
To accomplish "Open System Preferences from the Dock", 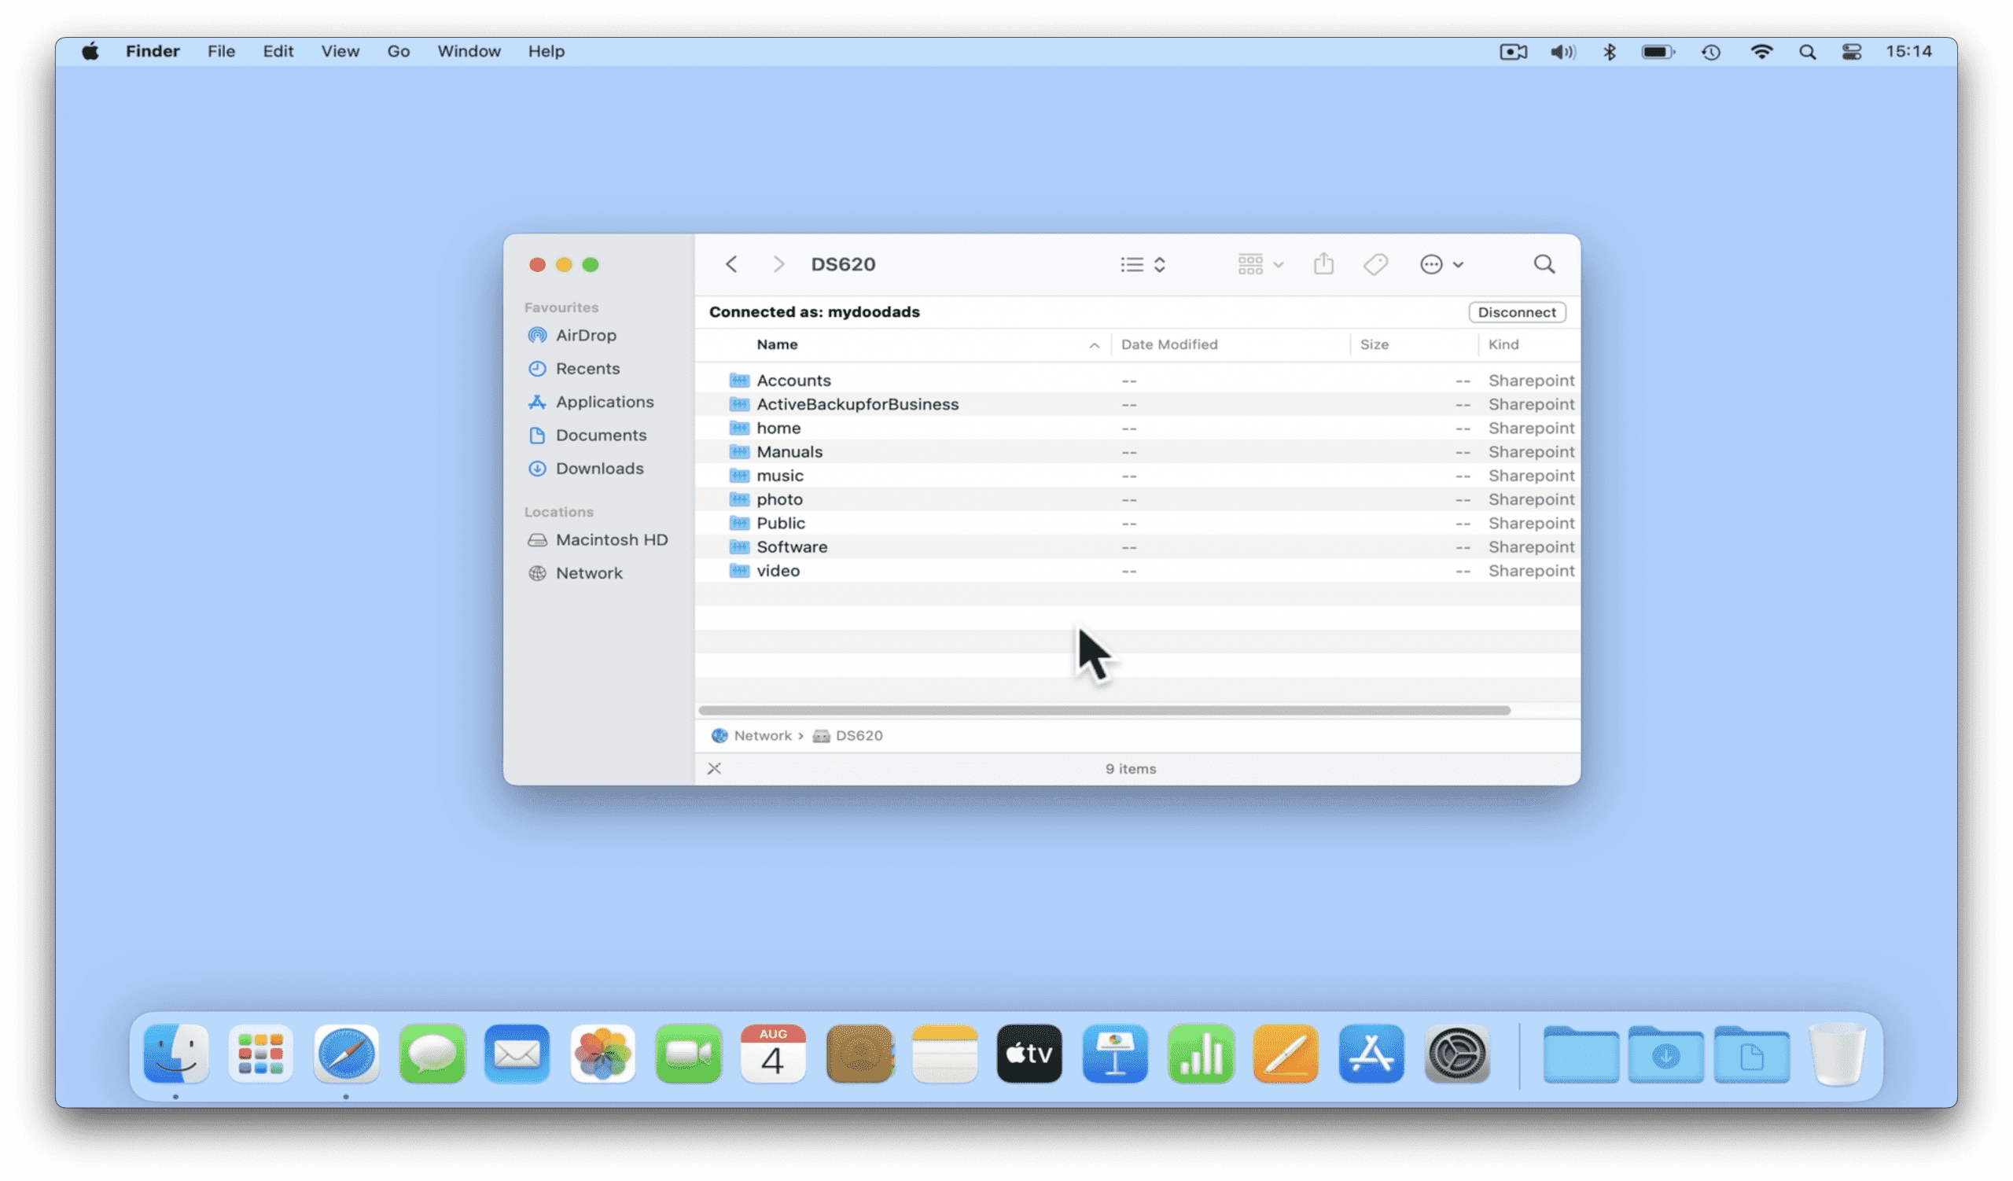I will pyautogui.click(x=1457, y=1054).
